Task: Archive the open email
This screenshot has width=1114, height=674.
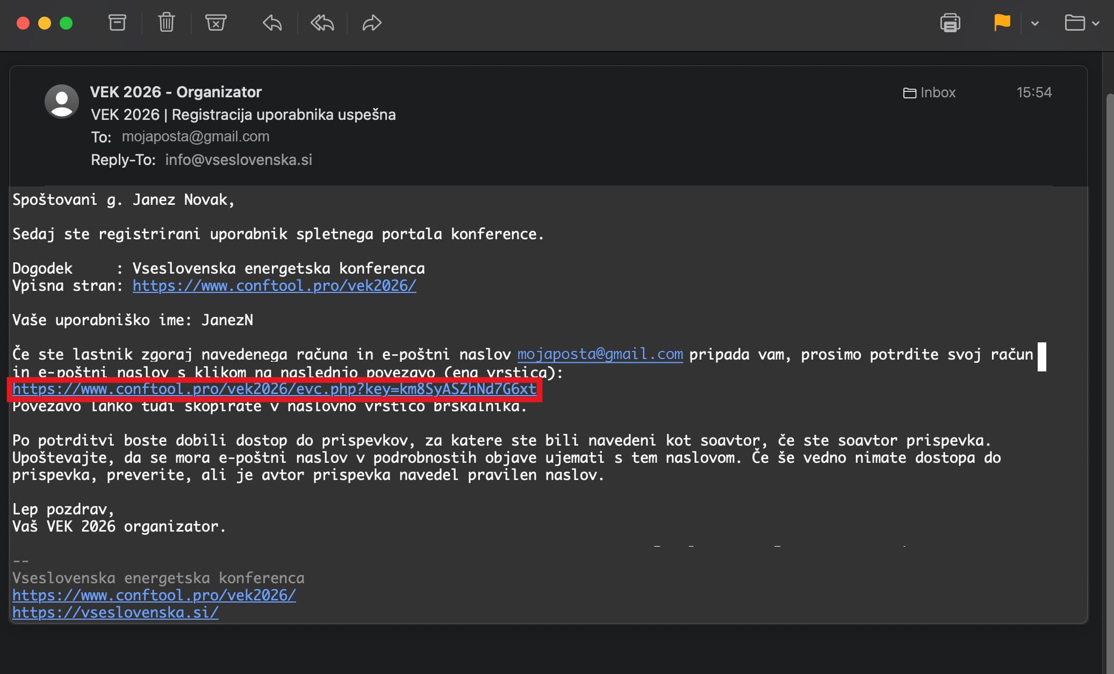Action: [x=117, y=23]
